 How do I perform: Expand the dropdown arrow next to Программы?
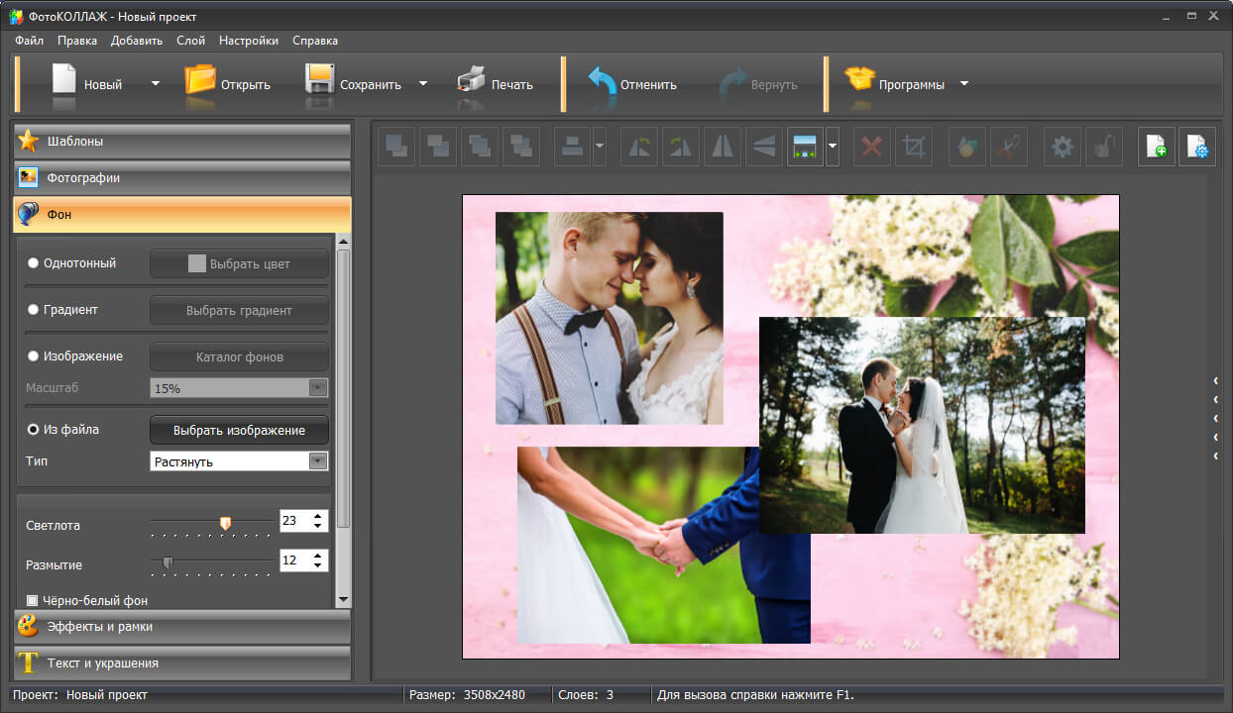coord(964,84)
